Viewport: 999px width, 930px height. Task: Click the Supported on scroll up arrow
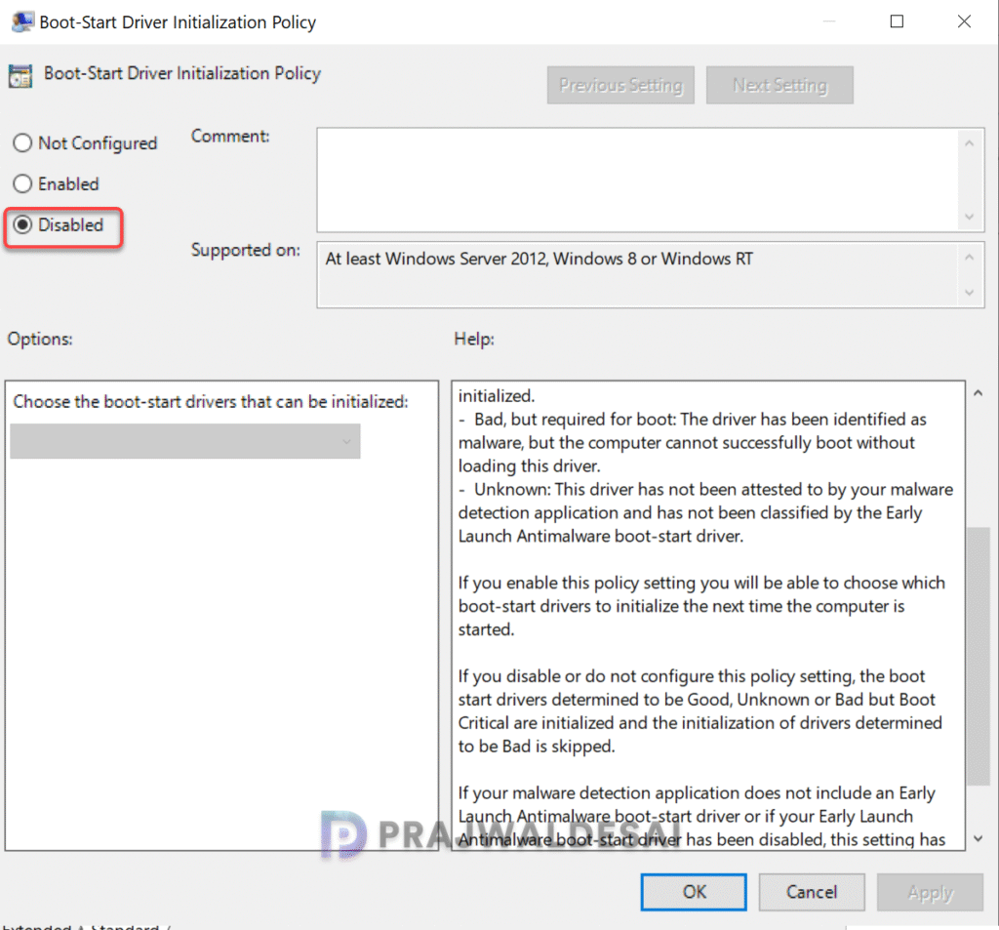(969, 257)
